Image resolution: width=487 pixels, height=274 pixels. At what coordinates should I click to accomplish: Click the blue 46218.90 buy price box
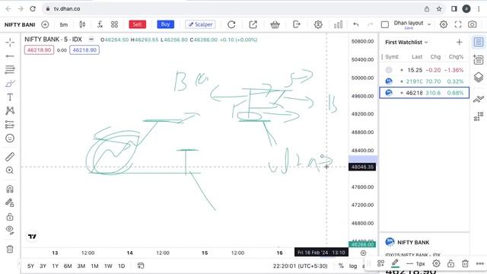point(84,50)
